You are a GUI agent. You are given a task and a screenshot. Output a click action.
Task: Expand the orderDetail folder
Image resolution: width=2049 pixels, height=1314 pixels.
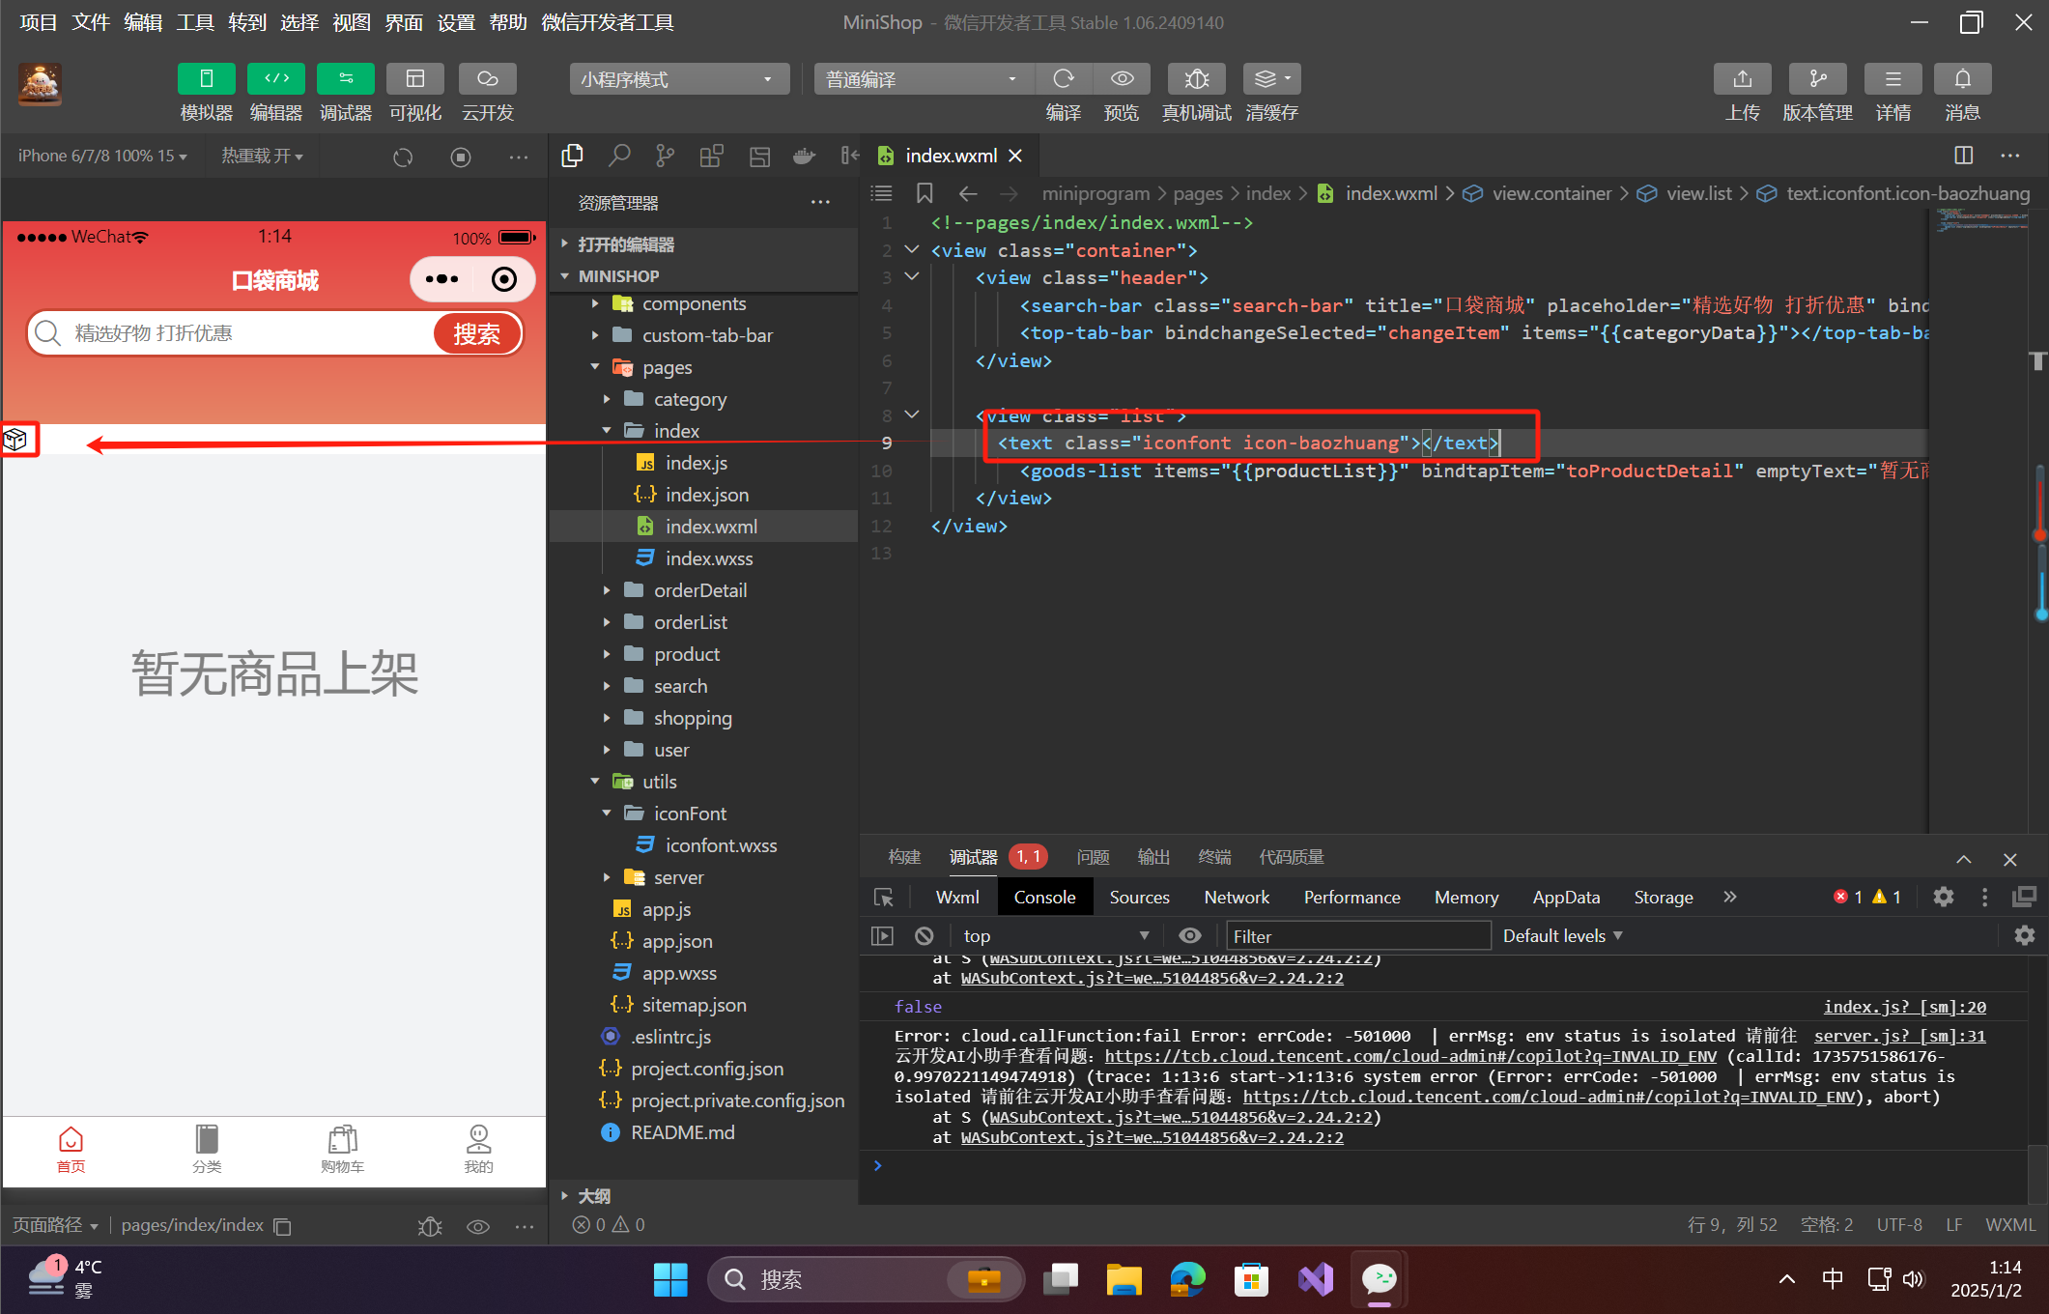click(x=699, y=590)
